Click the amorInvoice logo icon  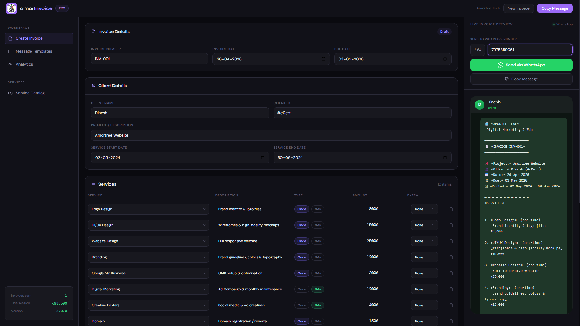click(x=11, y=8)
